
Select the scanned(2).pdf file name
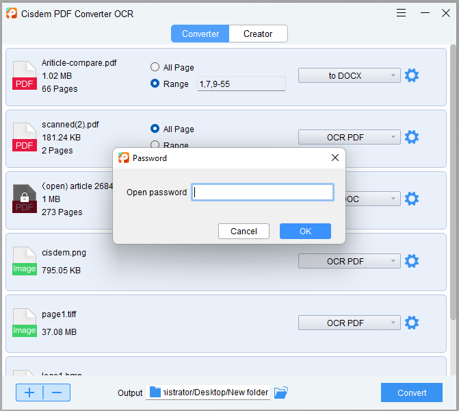pos(70,125)
